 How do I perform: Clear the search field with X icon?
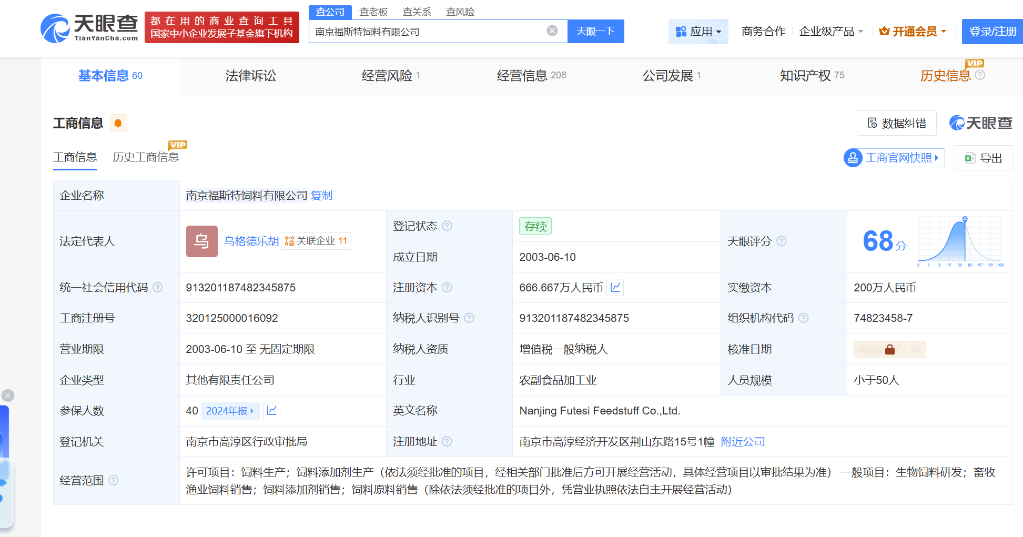pos(552,31)
